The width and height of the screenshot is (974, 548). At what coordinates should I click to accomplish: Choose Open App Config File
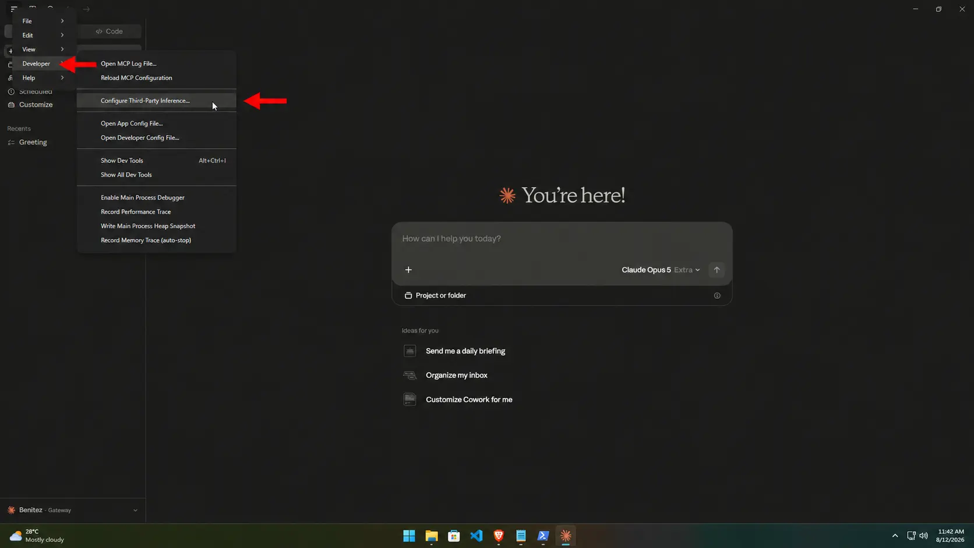pos(157,123)
